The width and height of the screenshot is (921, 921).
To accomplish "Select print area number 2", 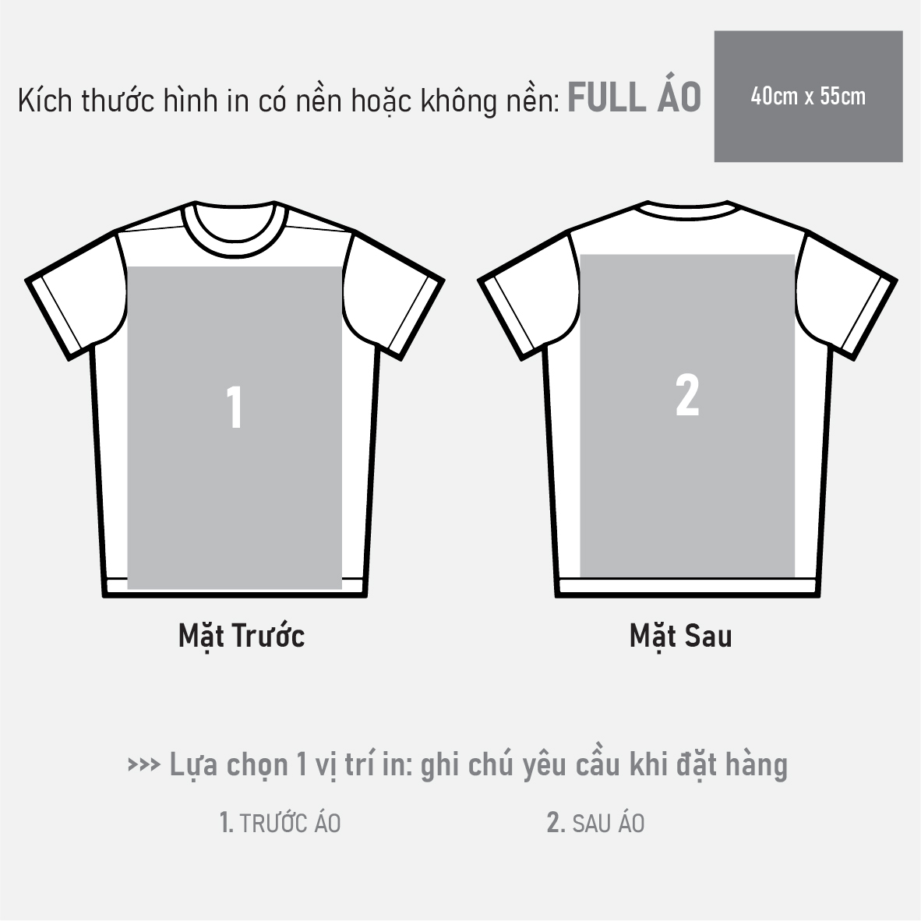I will (x=687, y=415).
